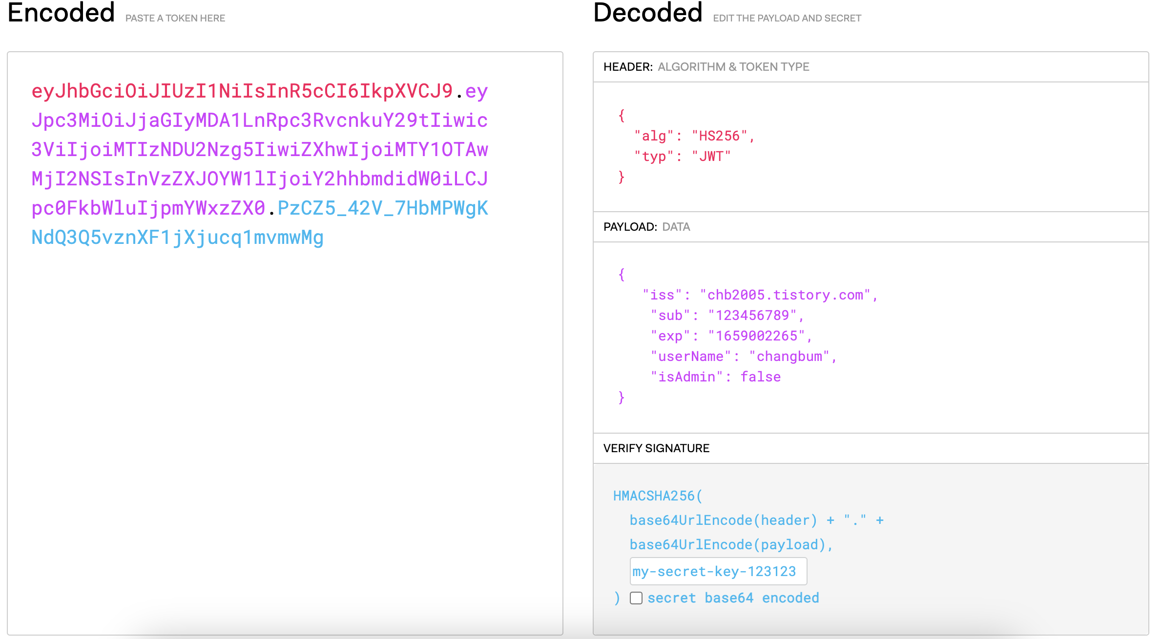Click the "iss" chb2005.tistory.com value
1162x639 pixels.
pyautogui.click(x=785, y=295)
